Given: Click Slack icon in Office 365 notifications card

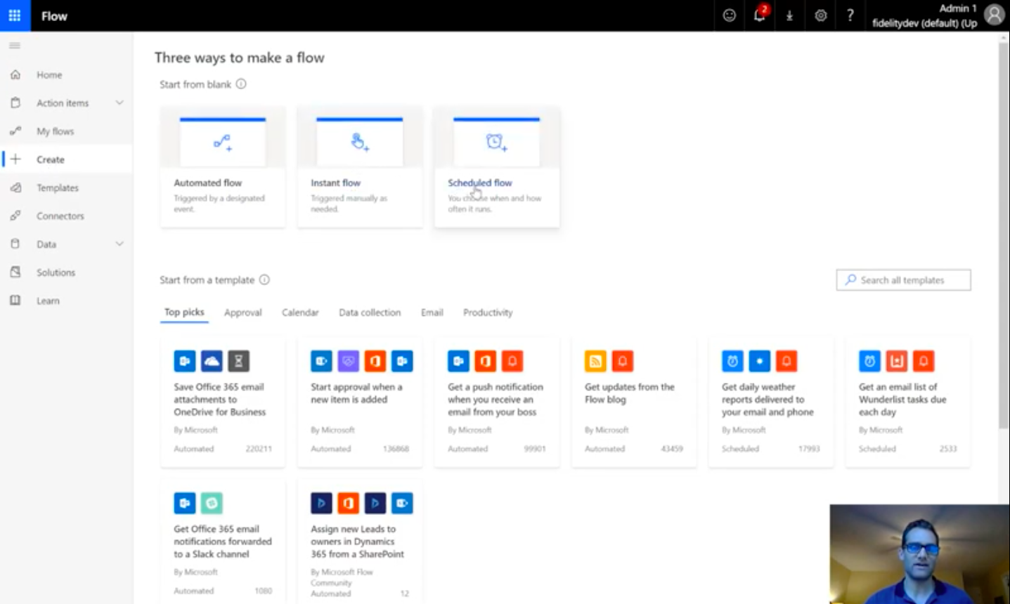Looking at the screenshot, I should coord(212,503).
